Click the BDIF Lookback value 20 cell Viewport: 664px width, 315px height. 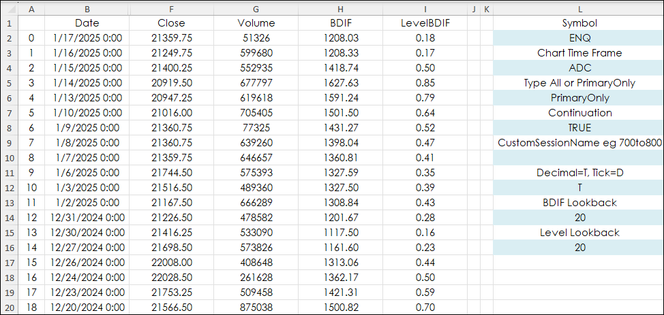point(579,218)
